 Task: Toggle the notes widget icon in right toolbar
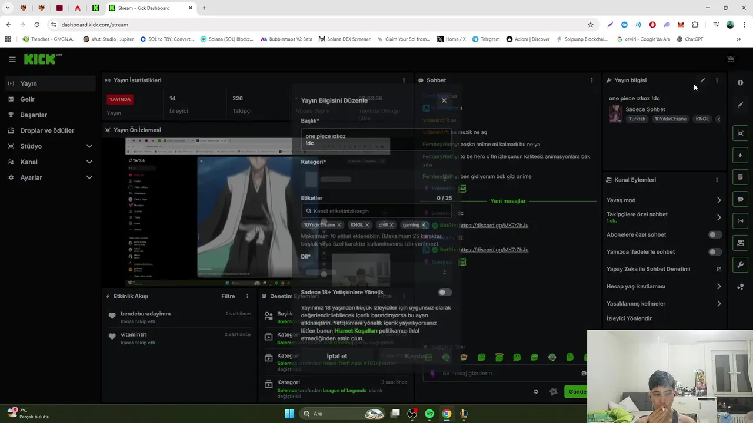740,177
